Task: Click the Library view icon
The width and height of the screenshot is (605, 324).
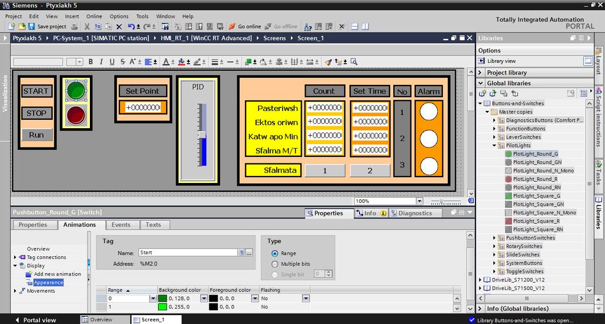Action: [481, 61]
